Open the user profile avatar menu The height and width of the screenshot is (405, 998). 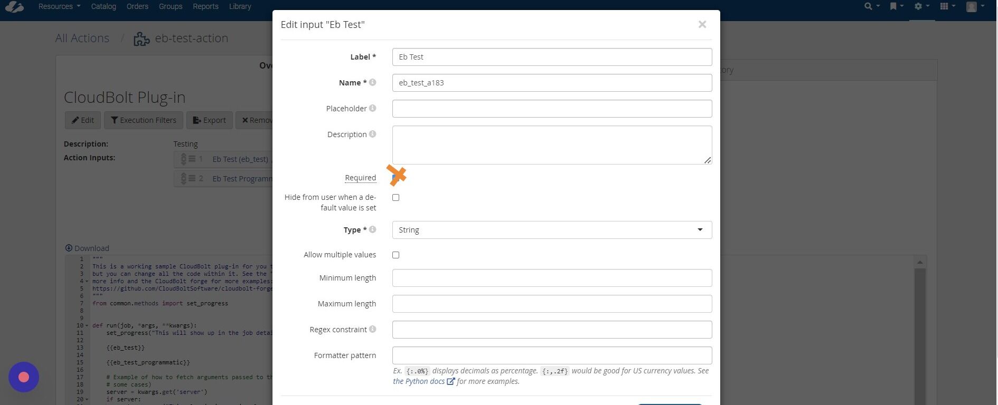point(975,6)
